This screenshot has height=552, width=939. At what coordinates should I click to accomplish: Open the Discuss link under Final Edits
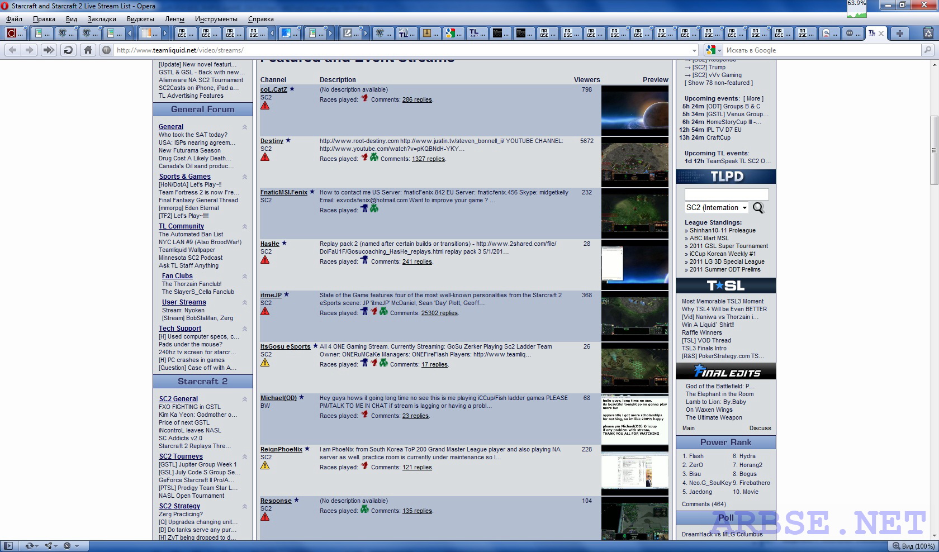coord(760,428)
